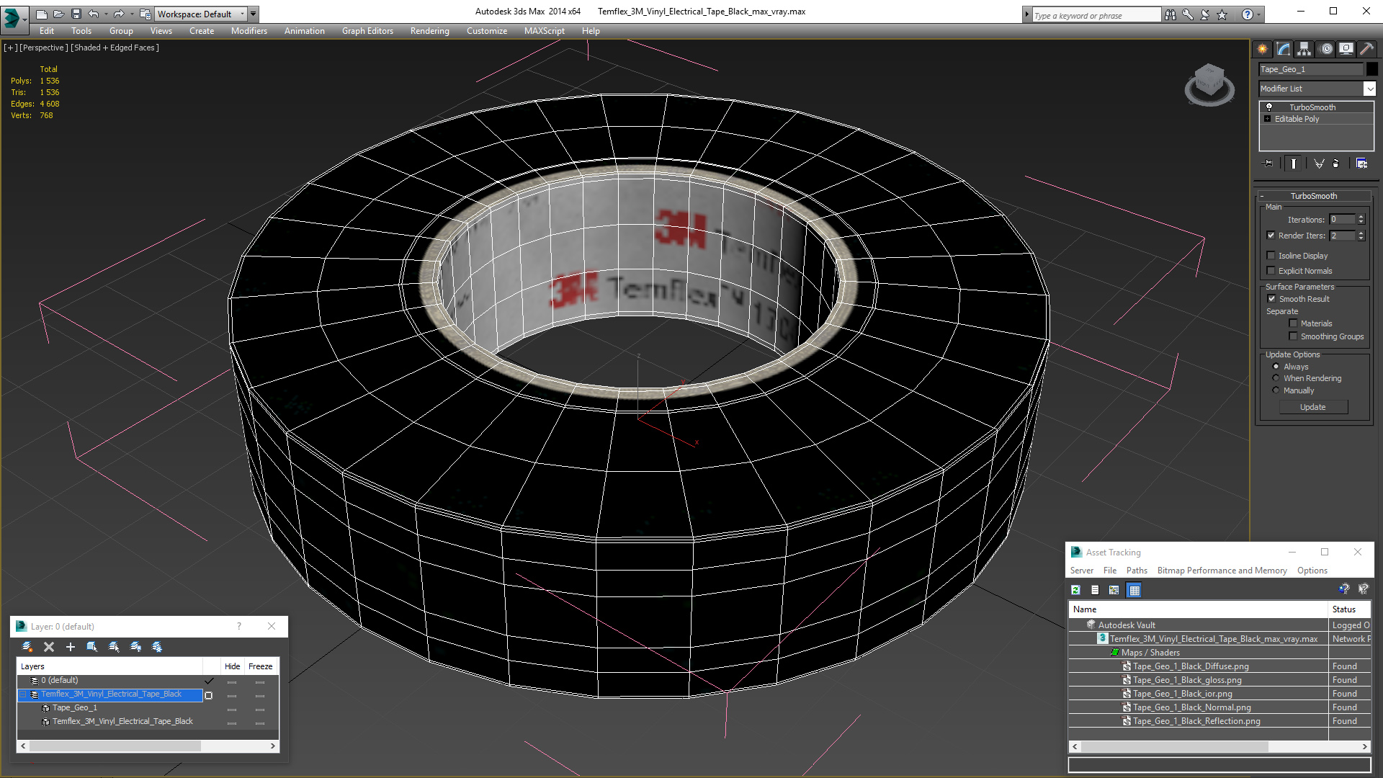This screenshot has height=778, width=1383.
Task: Click the Save File floppy disk icon
Action: [x=76, y=14]
